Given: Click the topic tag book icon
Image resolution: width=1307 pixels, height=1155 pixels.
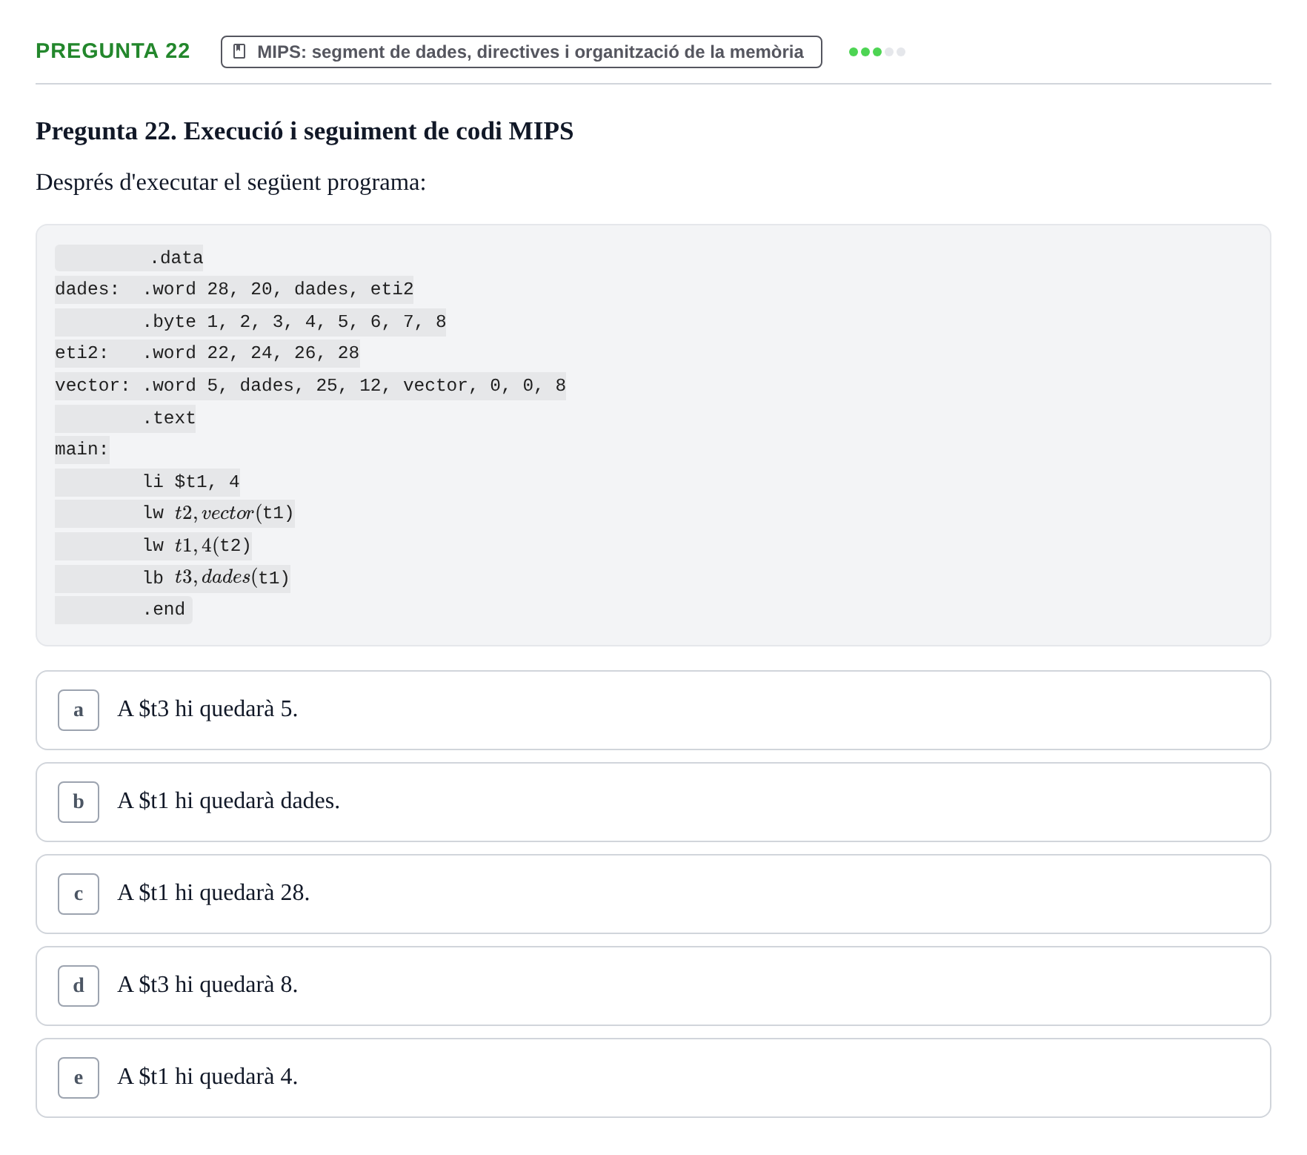Looking at the screenshot, I should pos(239,52).
